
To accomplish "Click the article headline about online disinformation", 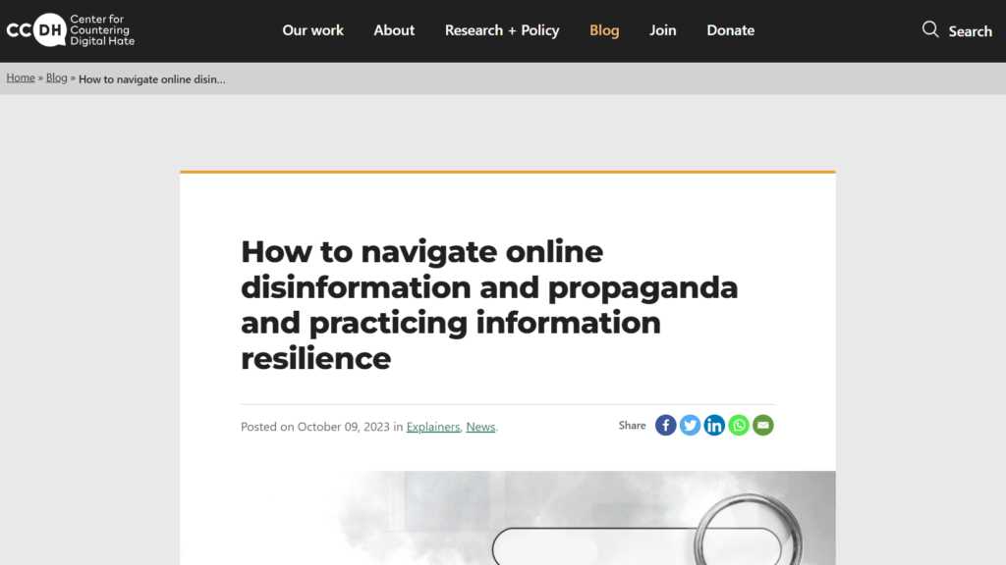I will point(488,304).
